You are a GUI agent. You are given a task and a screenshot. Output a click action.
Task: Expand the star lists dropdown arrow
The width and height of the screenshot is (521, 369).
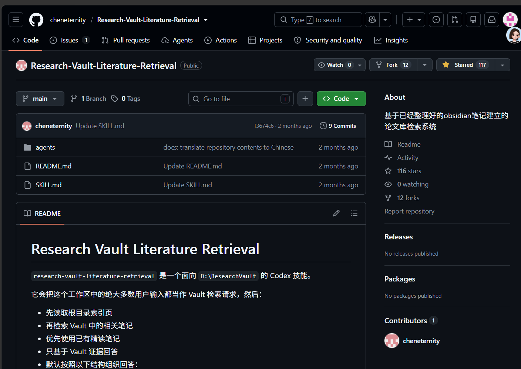[502, 65]
